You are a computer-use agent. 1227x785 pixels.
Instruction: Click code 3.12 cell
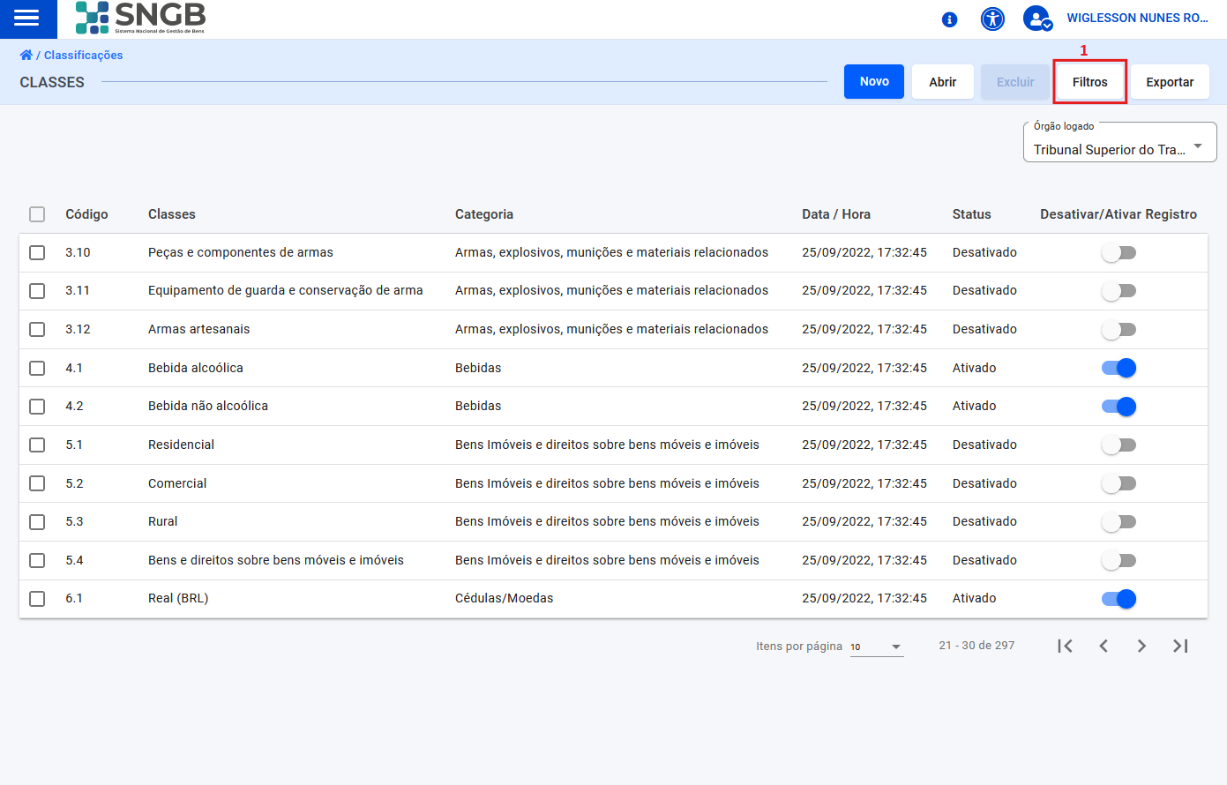pyautogui.click(x=78, y=329)
